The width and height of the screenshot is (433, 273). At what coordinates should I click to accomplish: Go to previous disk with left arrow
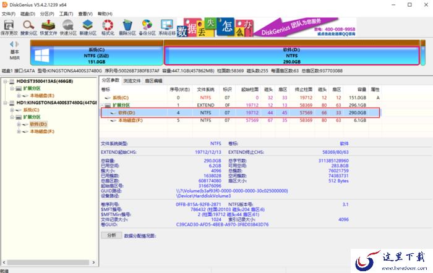[x=12, y=44]
